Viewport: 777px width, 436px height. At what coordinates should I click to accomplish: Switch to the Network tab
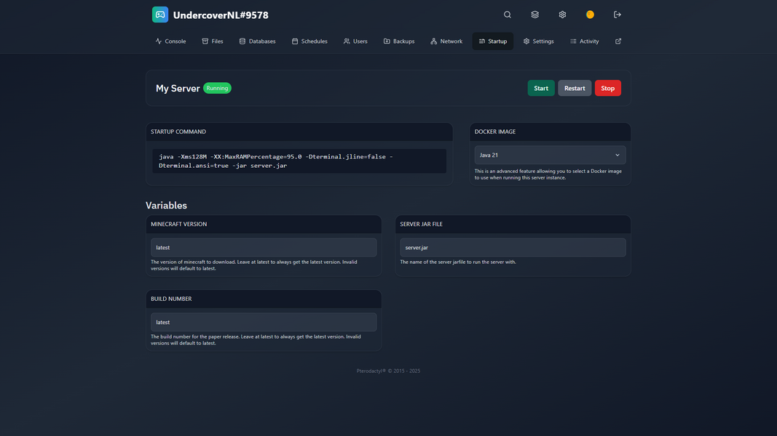point(446,41)
